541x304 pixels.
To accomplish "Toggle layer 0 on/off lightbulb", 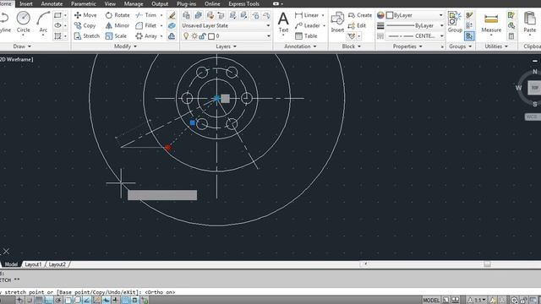I will pyautogui.click(x=186, y=35).
